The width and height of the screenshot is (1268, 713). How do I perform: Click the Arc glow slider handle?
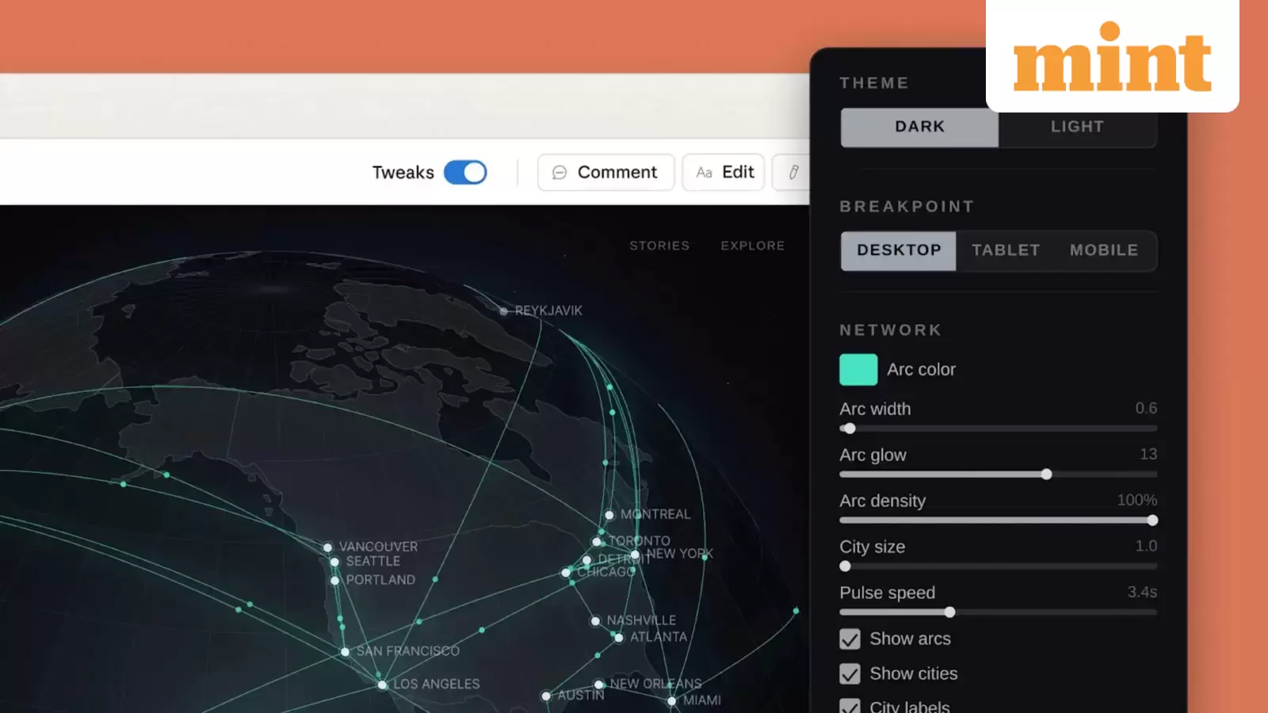[x=1047, y=474]
